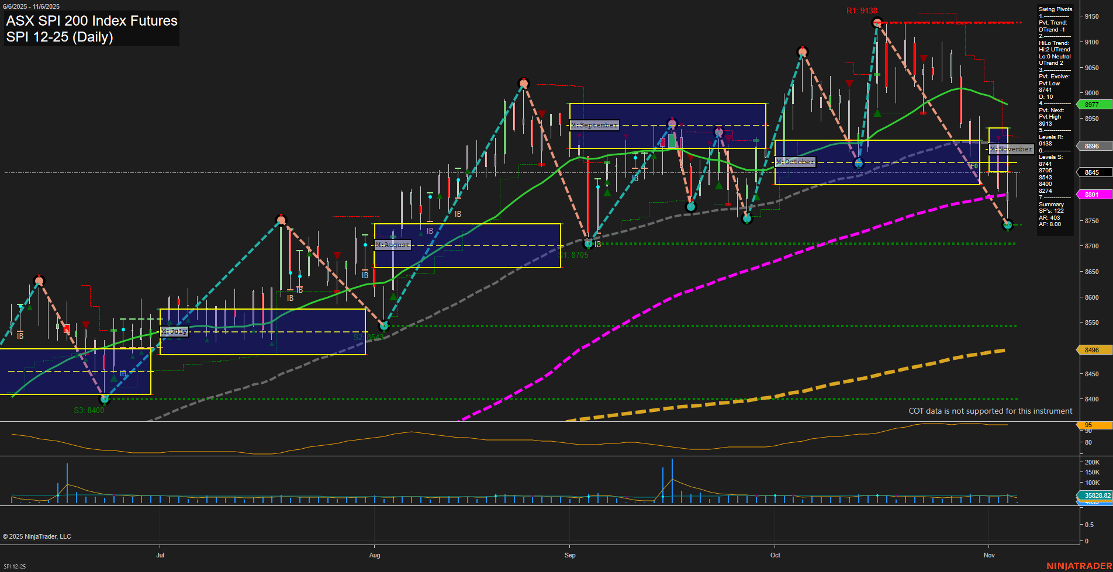Click the S3: 8400 support label
Screen dimensions: 1113x572
pos(88,410)
